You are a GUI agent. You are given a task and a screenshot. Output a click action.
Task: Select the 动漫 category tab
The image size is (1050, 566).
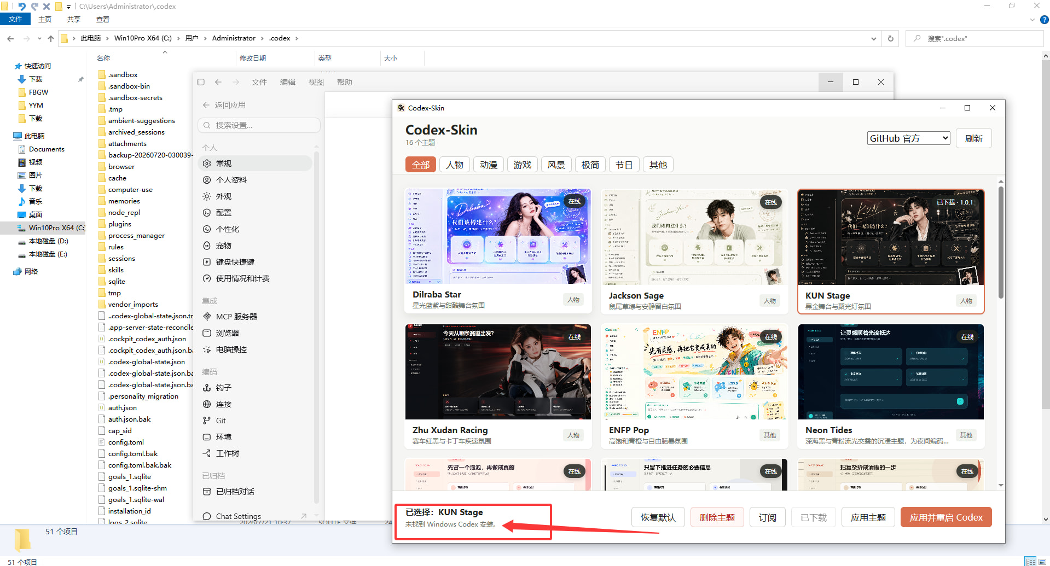(x=489, y=165)
